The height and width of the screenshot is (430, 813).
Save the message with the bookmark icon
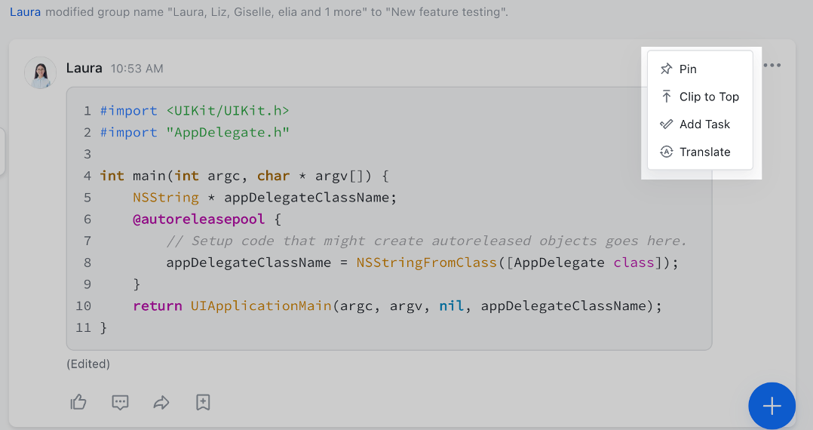[x=203, y=402]
